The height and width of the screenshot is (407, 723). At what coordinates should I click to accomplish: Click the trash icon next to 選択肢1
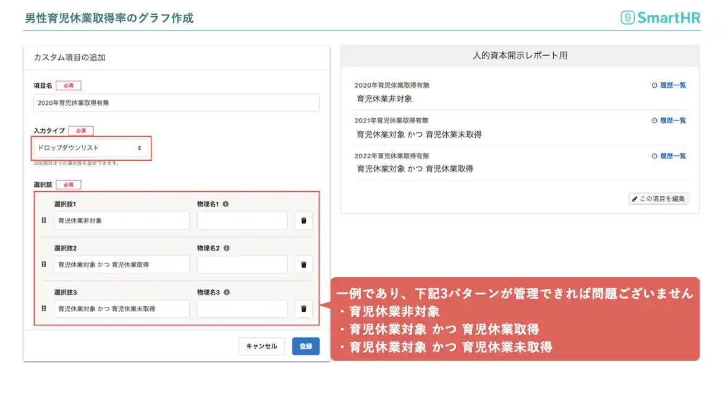coord(303,220)
